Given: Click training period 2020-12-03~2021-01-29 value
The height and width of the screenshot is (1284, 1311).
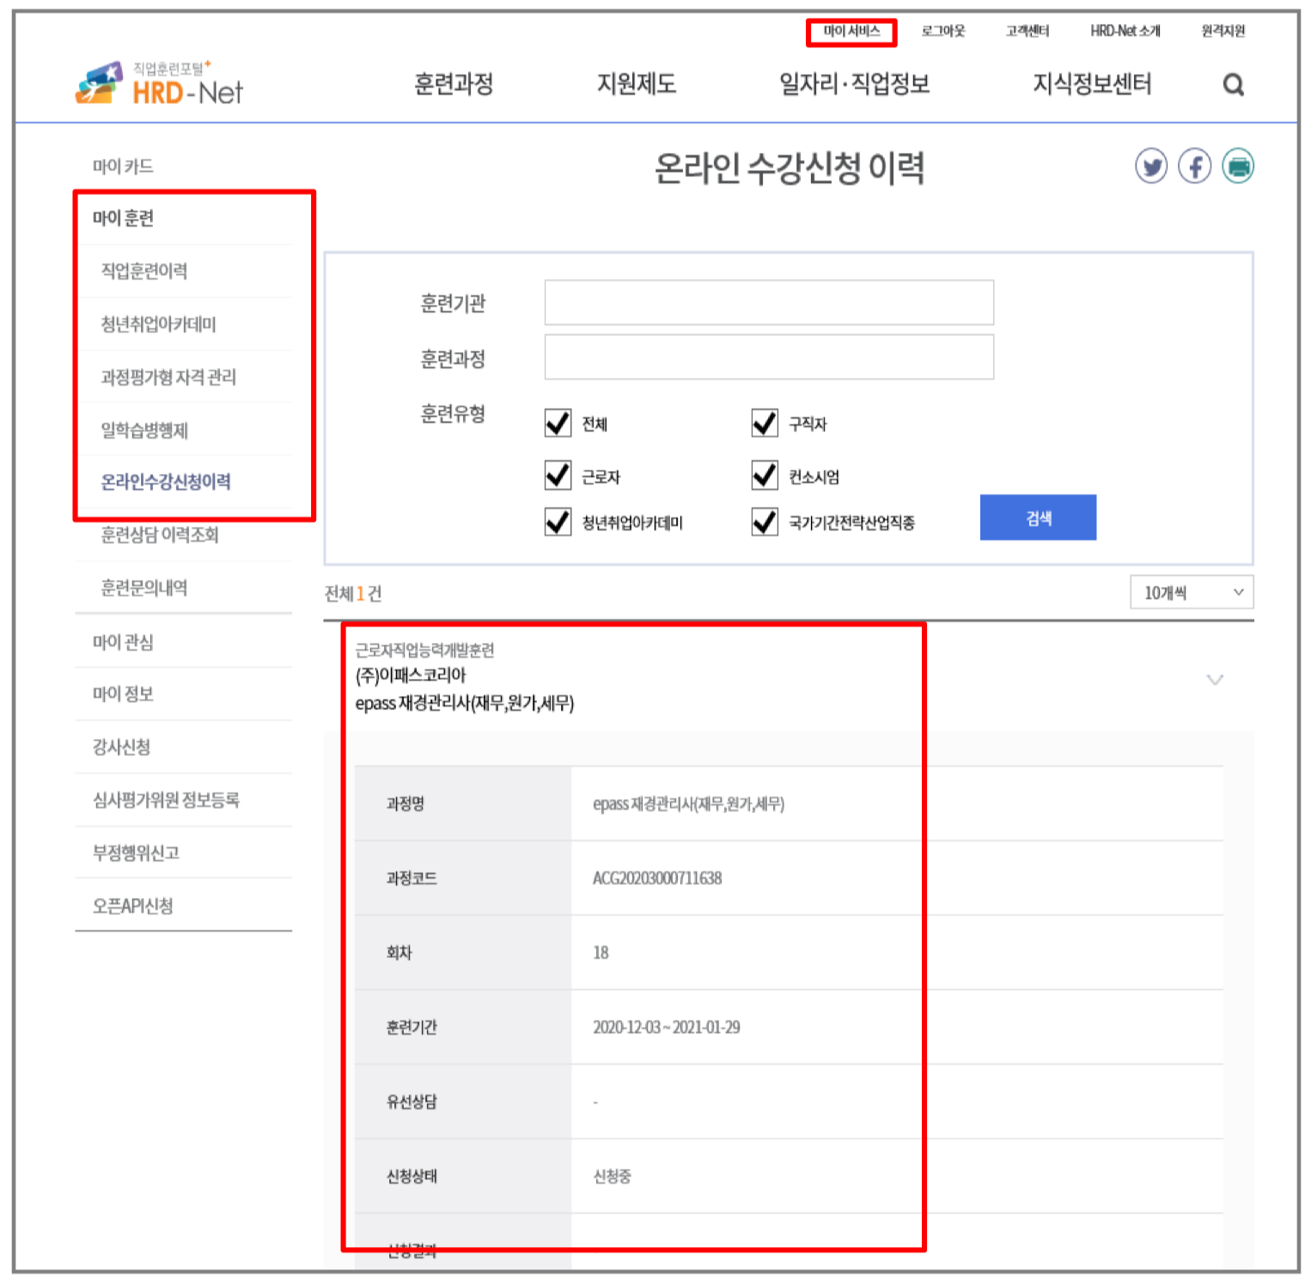Looking at the screenshot, I should pyautogui.click(x=667, y=1027).
